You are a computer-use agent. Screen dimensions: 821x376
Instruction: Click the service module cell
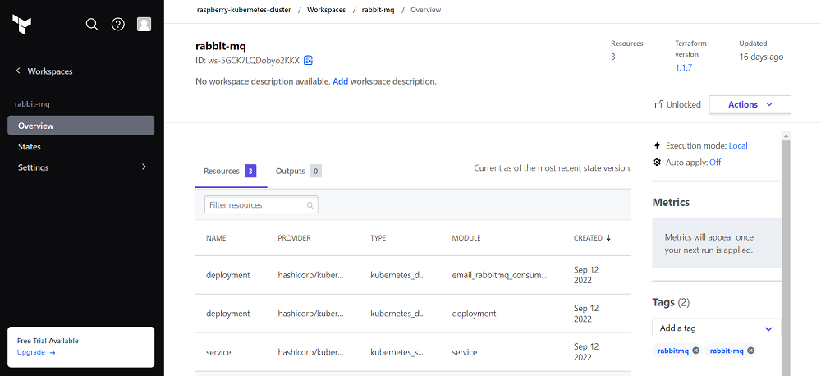pos(465,352)
